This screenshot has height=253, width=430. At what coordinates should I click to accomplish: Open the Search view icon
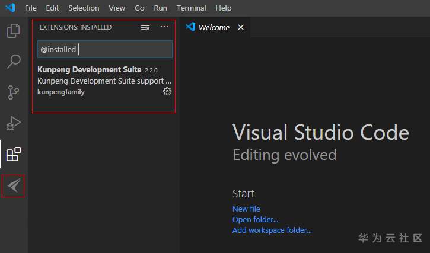click(13, 62)
